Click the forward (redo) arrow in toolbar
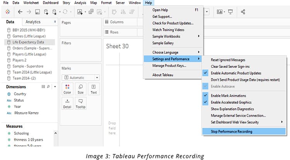This screenshot has width=290, height=160. [29, 12]
